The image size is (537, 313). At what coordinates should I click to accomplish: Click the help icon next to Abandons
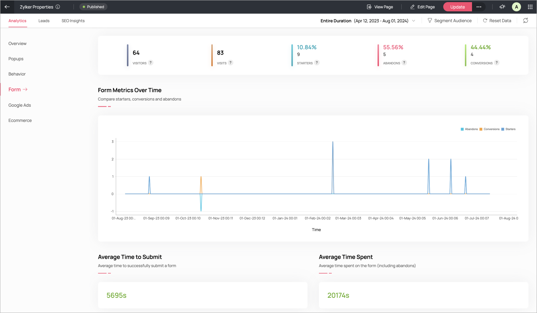pos(404,63)
